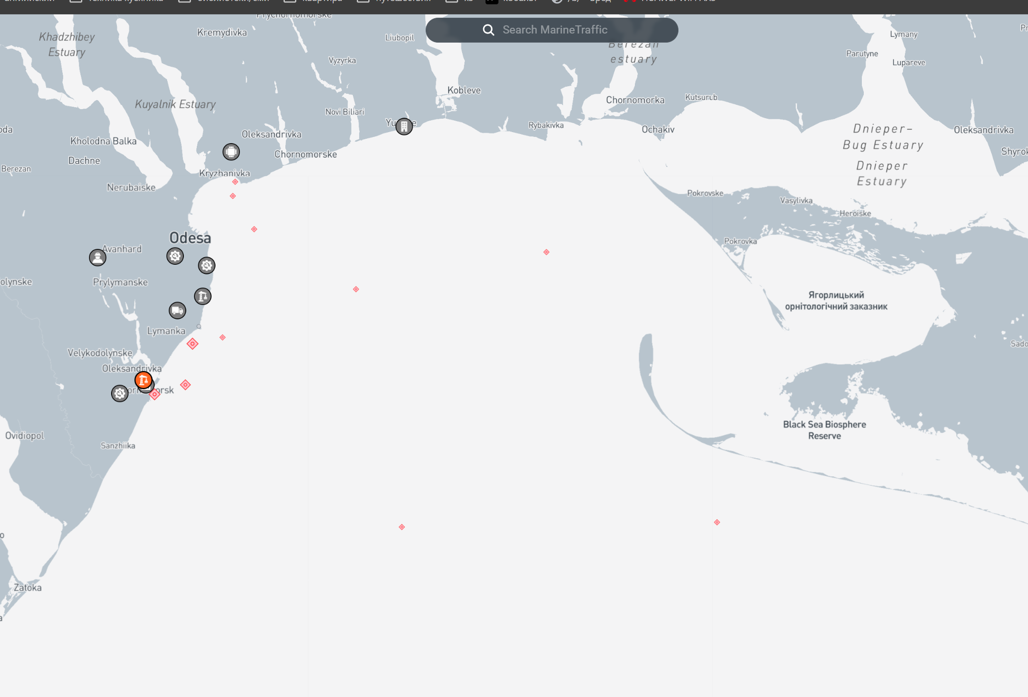The height and width of the screenshot is (697, 1028).
Task: Click the magnifier icon in search bar
Action: point(488,30)
